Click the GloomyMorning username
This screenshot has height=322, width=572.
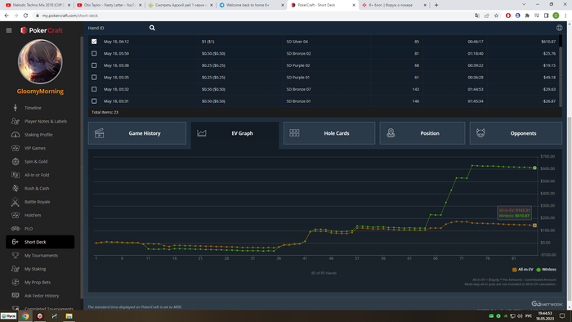(40, 92)
